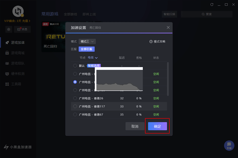Image resolution: width=238 pixels, height=158 pixels.
Task: Open the 反馈 feedback chat bubble
Action: tap(229, 145)
